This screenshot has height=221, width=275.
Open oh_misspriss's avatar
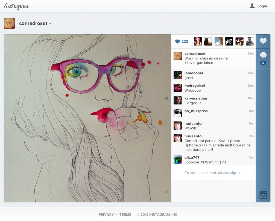(x=178, y=113)
